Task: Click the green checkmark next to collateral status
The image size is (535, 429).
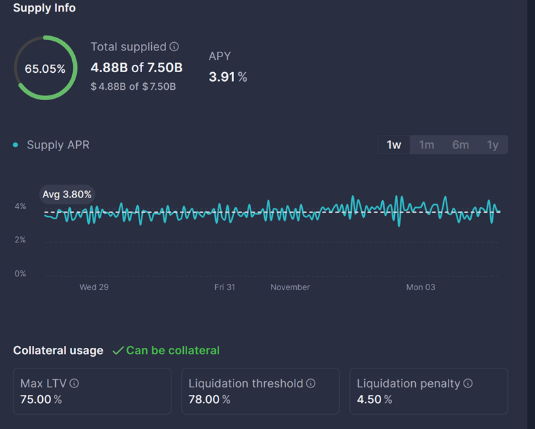Action: pos(118,351)
